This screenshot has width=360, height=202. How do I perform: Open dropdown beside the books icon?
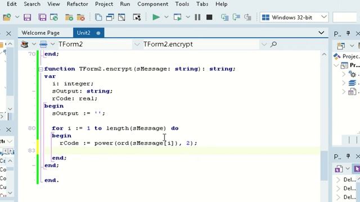pyautogui.click(x=34, y=44)
